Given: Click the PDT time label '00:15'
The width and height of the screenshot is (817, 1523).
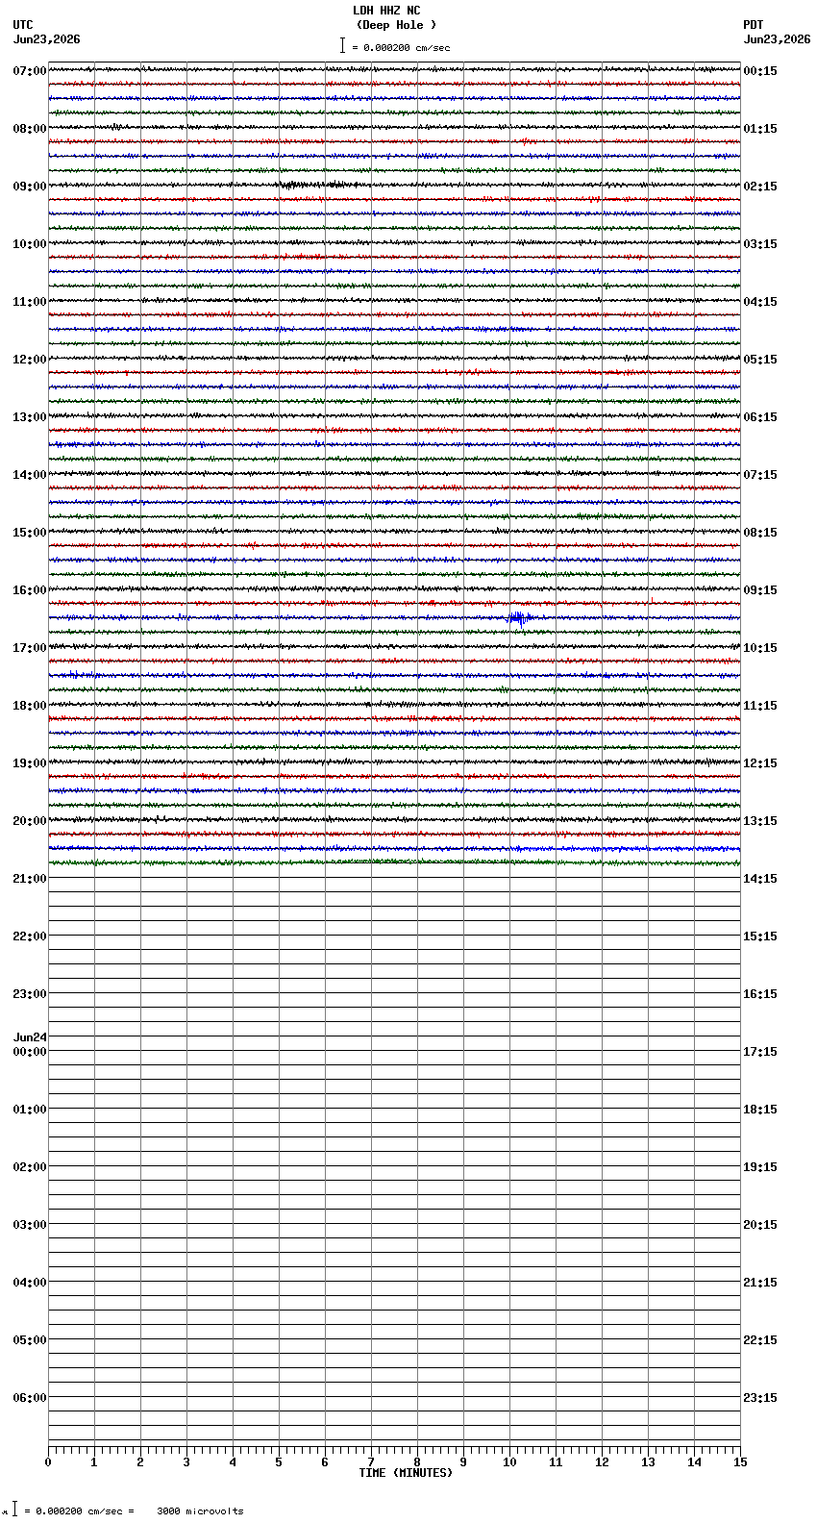Looking at the screenshot, I should click(760, 71).
